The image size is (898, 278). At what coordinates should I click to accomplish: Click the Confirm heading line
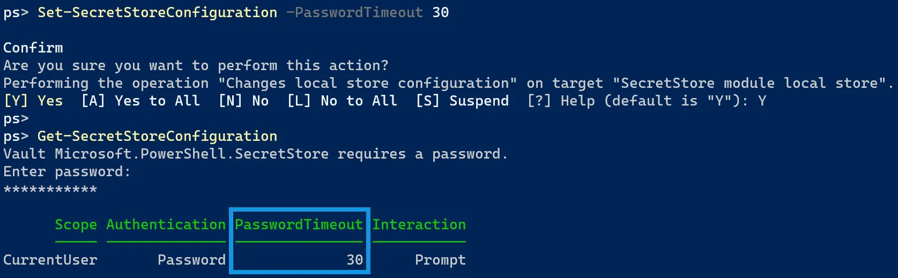(x=33, y=48)
